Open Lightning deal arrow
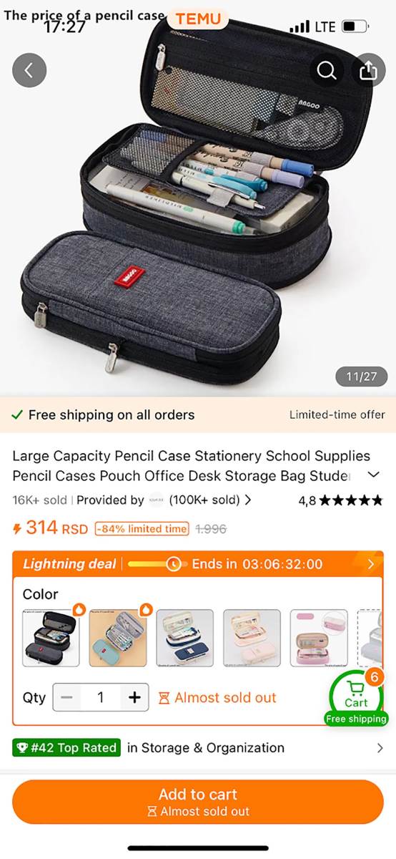396x859 pixels. 370,564
